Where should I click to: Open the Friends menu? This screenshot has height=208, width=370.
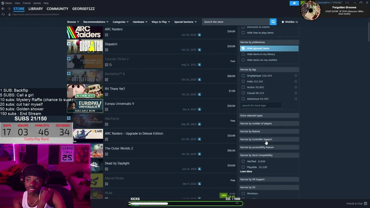[27, 3]
